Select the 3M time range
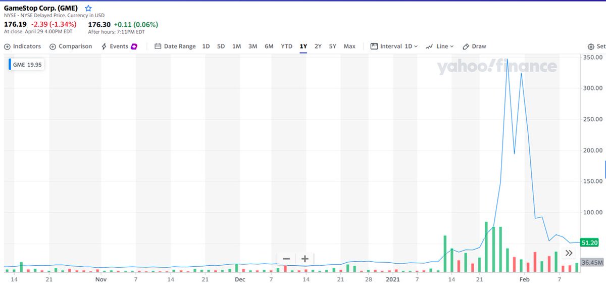Image resolution: width=606 pixels, height=291 pixels. [x=252, y=46]
